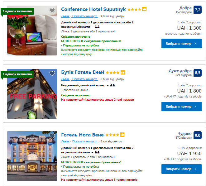Click thumbs-up badge beside Готель Нота Бене
206x186 pixels.
click(x=122, y=135)
